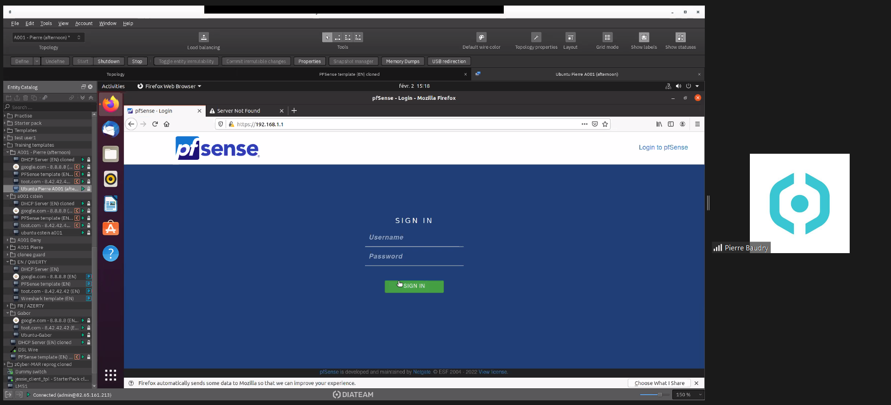Expand the FR / AZERTY folder
This screenshot has width=891, height=405.
click(x=7, y=306)
